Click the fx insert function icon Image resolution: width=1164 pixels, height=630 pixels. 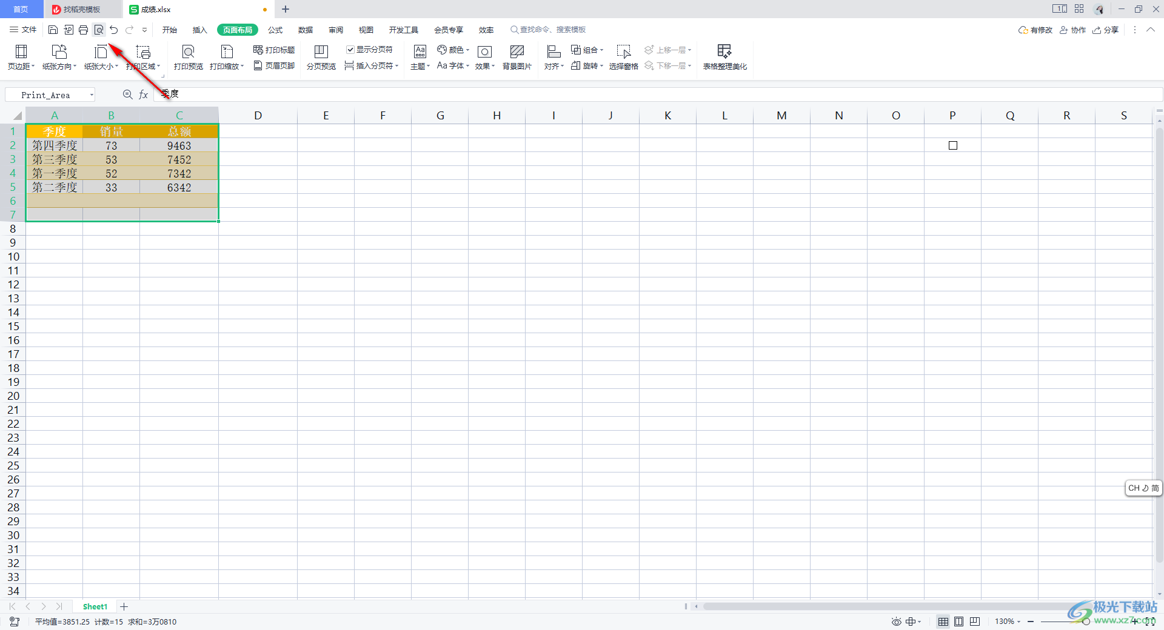(144, 94)
